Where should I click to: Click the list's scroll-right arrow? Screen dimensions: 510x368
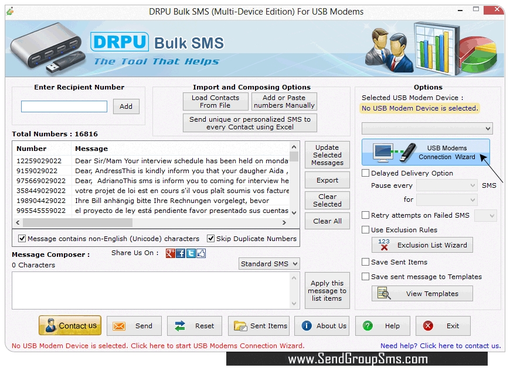(x=284, y=223)
